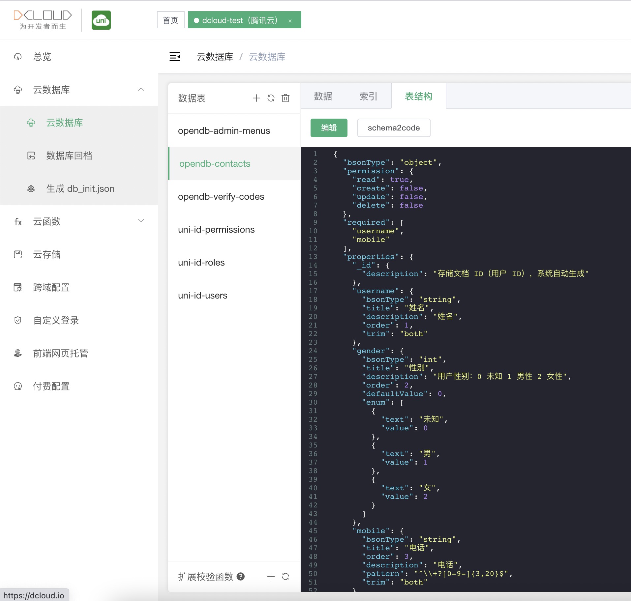631x601 pixels.
Task: Select the fx icon beside 云函数
Action: click(x=18, y=221)
